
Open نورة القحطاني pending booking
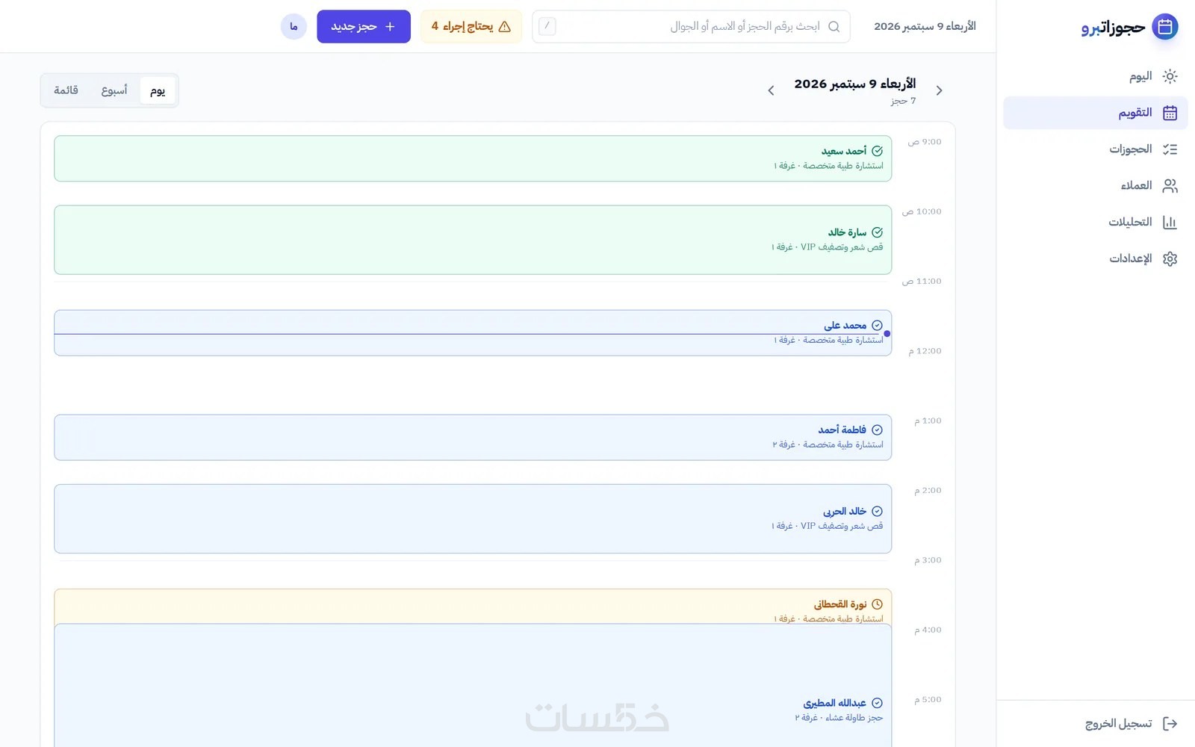click(x=473, y=607)
